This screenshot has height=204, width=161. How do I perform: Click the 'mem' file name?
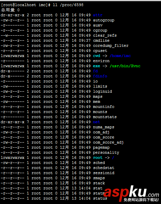(x=97, y=101)
